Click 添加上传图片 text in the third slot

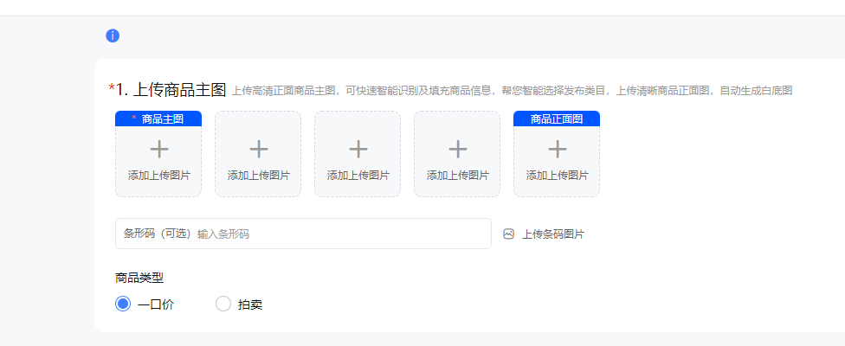(x=358, y=176)
